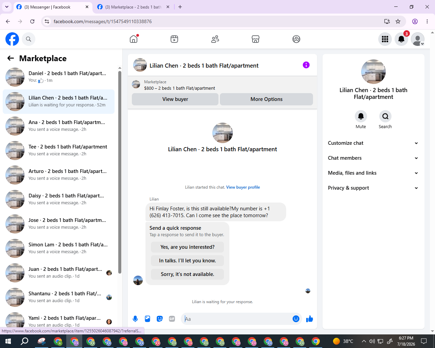
Task: Expand Media, files and links section
Action: click(373, 173)
